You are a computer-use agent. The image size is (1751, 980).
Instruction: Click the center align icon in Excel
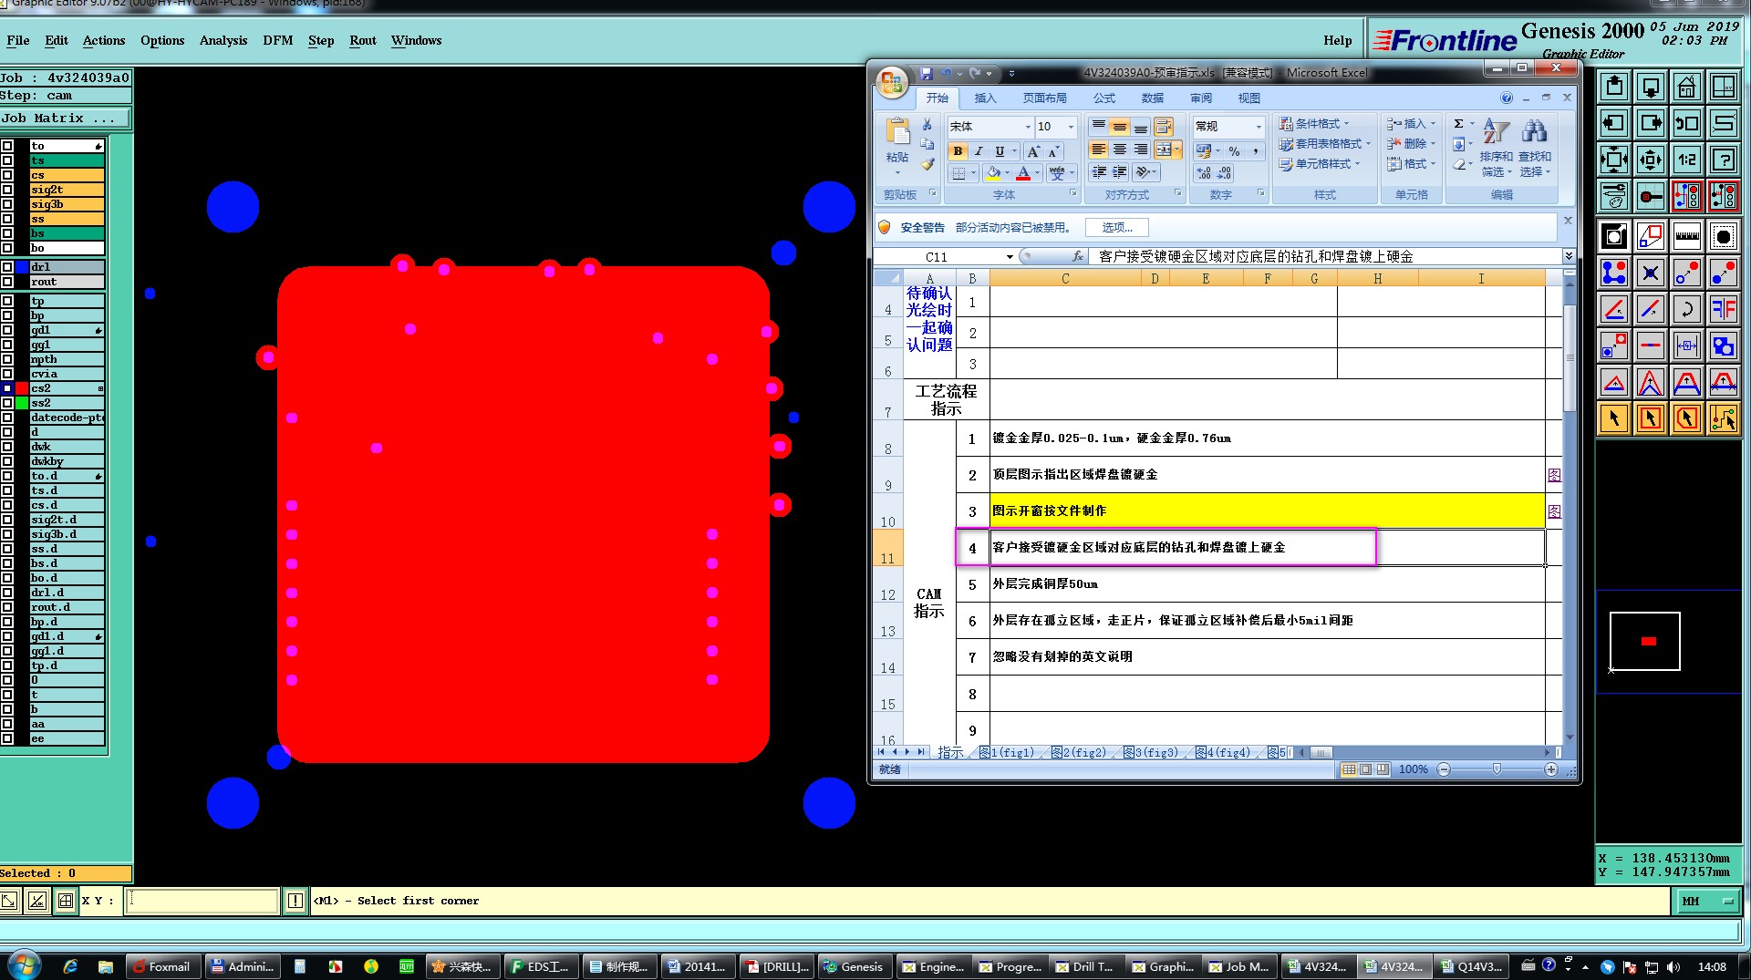tap(1119, 150)
